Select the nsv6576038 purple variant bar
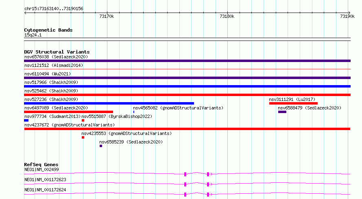Viewport: 362px width, 199px height. click(x=187, y=61)
